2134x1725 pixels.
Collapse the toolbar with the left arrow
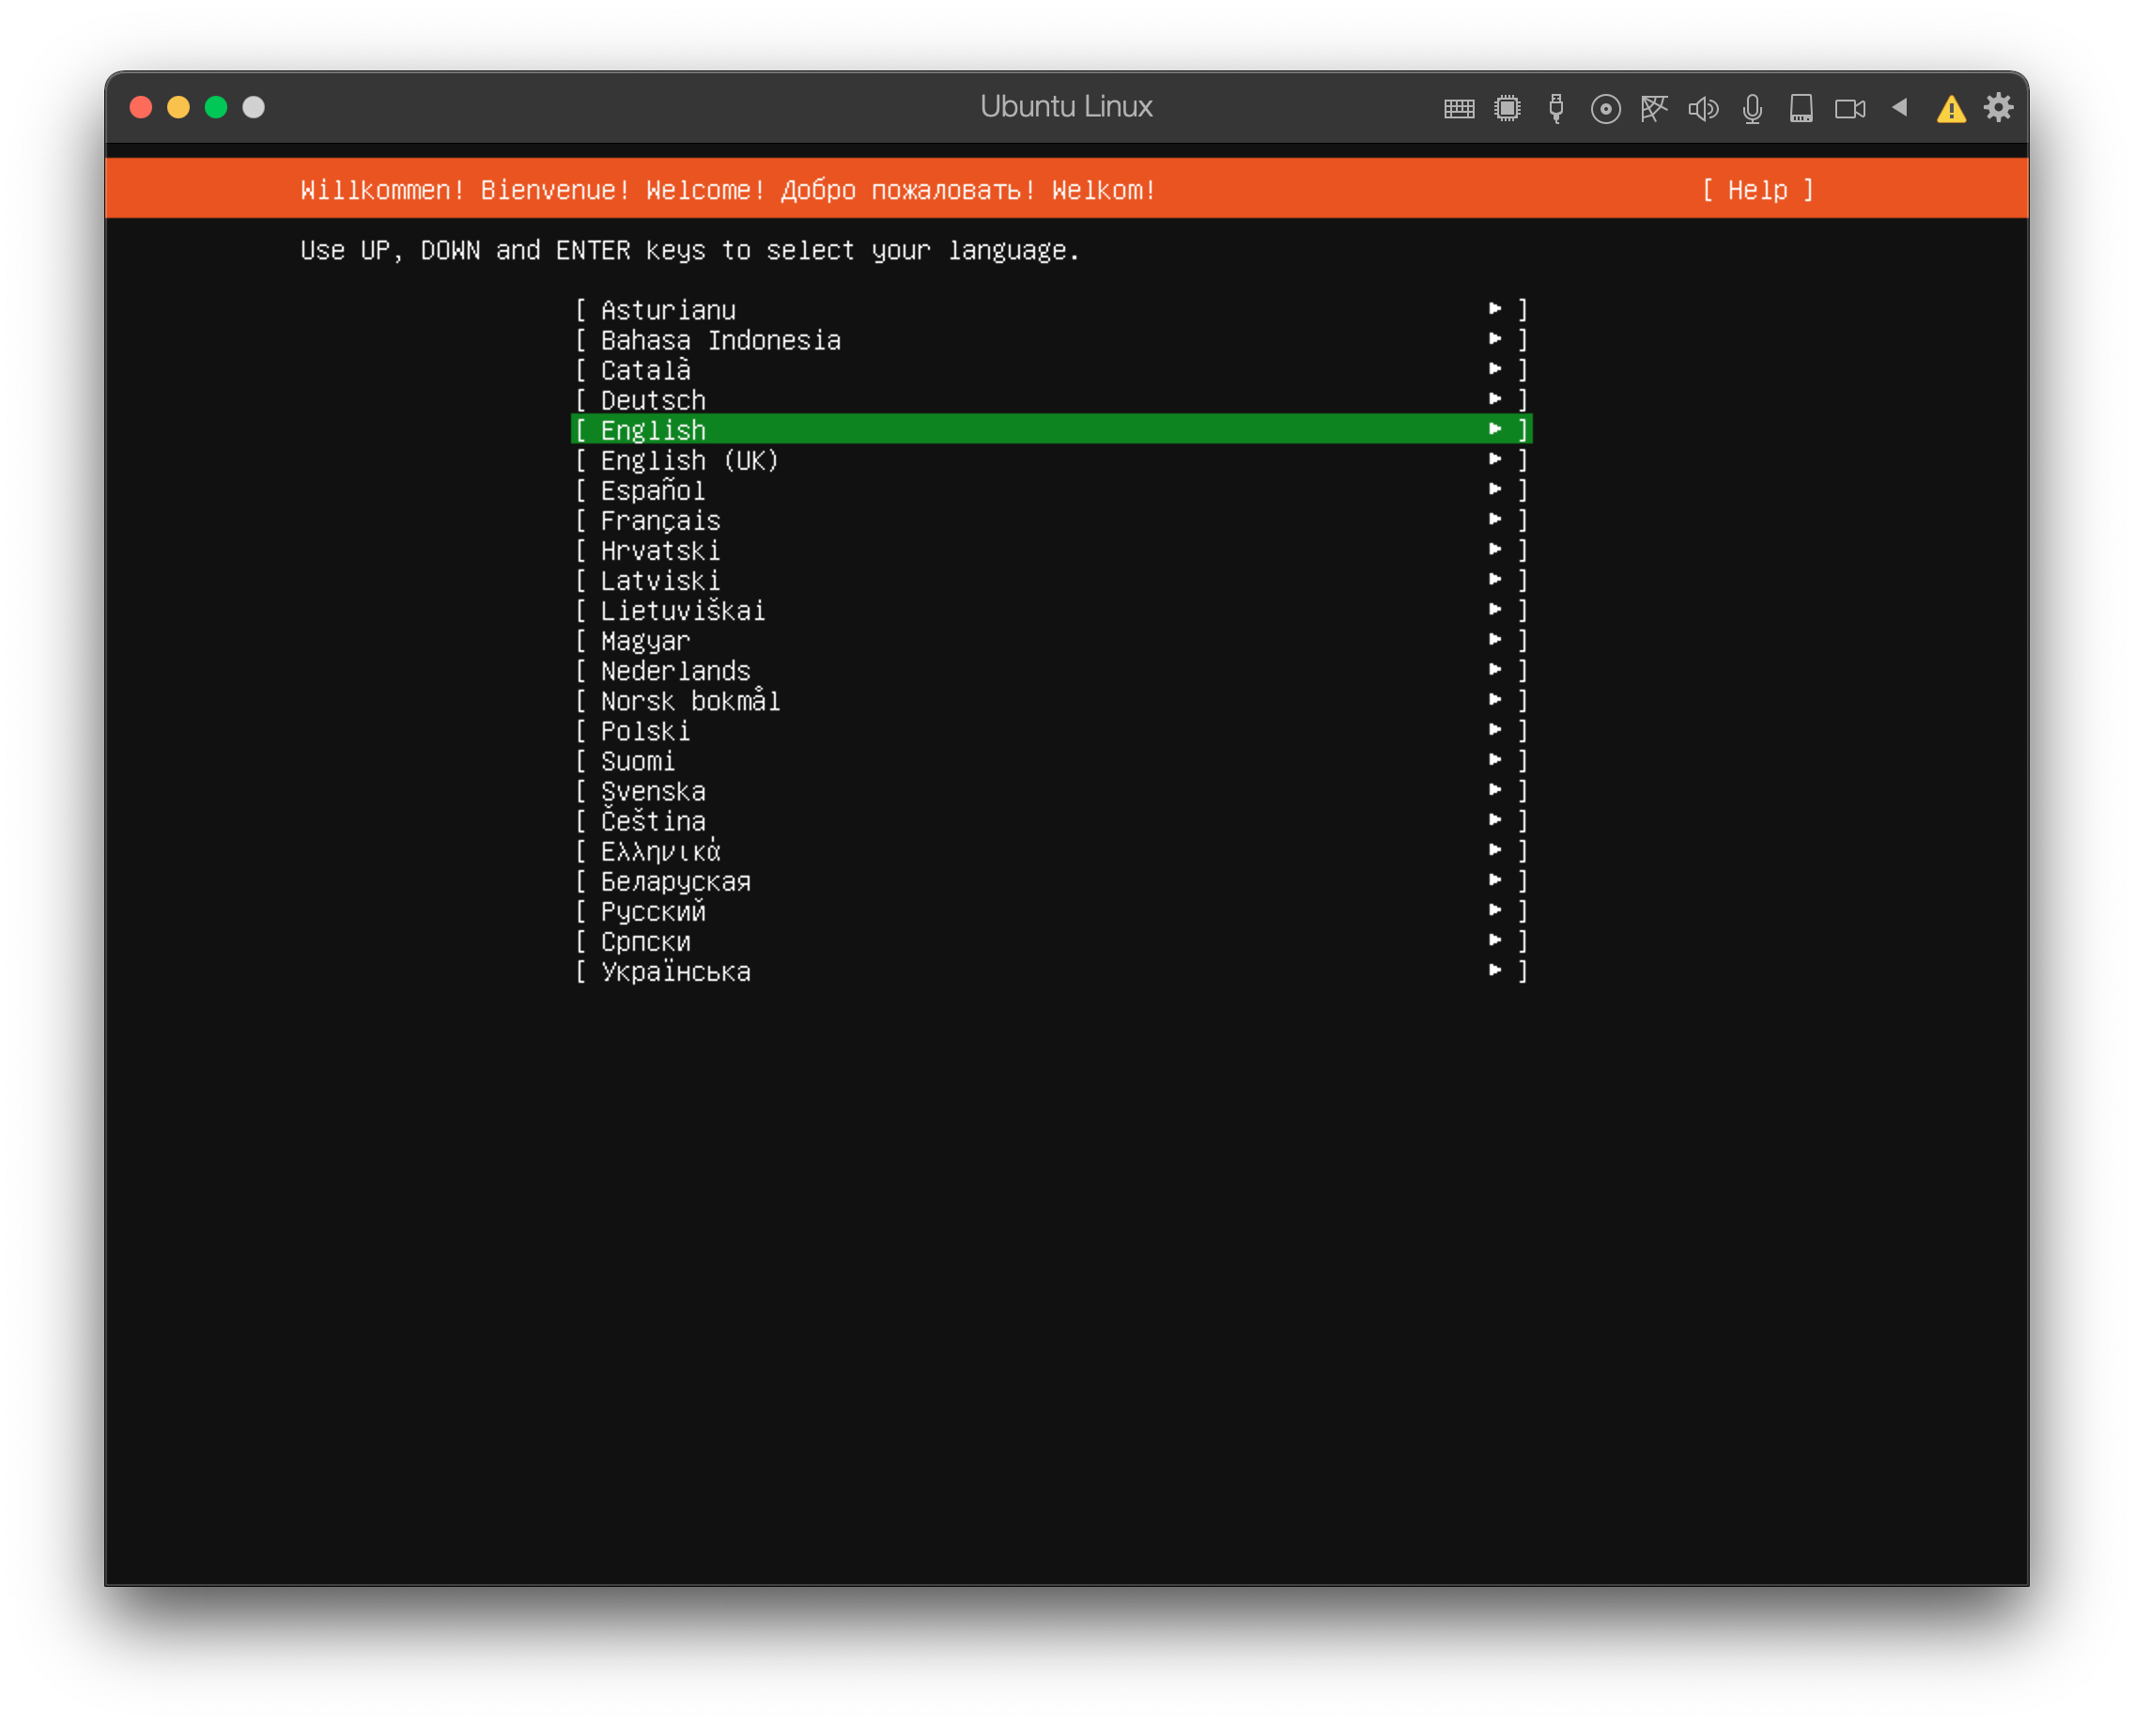(x=1899, y=107)
